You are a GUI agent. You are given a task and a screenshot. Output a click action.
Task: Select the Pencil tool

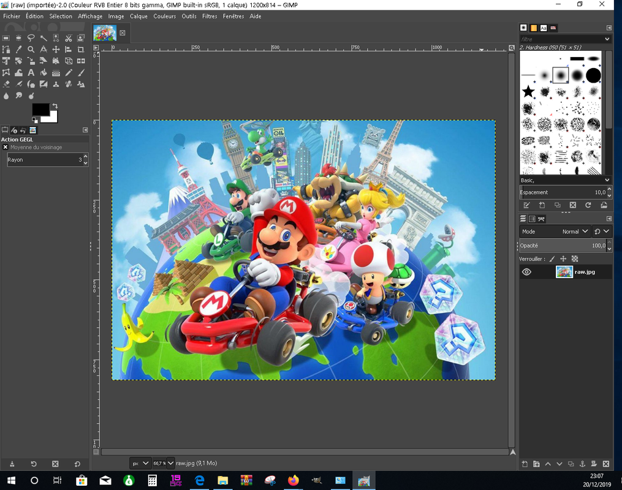(x=69, y=72)
